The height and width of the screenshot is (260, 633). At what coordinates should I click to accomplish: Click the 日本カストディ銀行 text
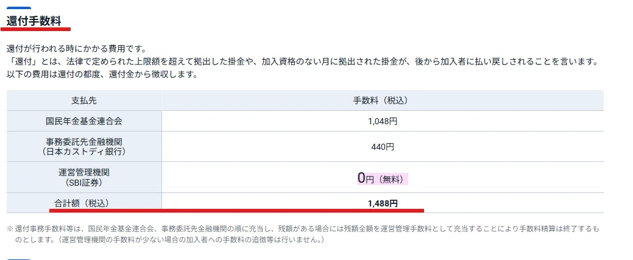84,152
